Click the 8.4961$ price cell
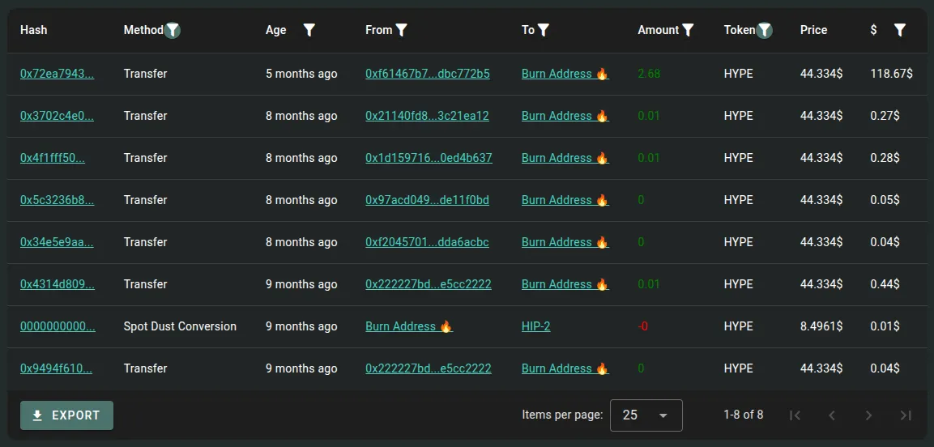 click(x=821, y=327)
